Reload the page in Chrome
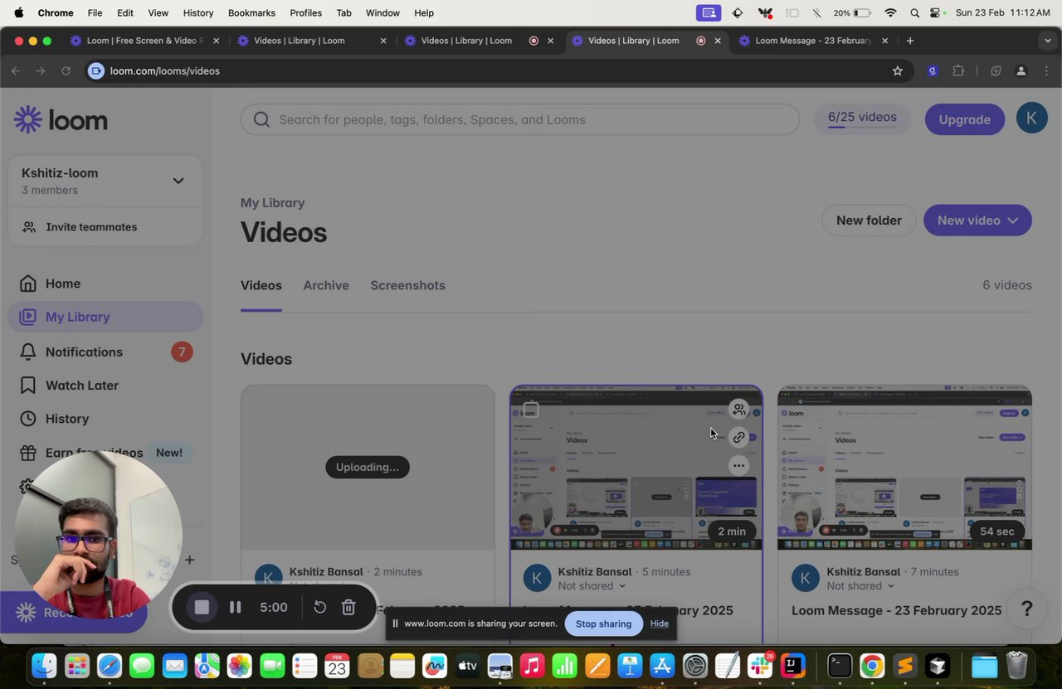Viewport: 1062px width, 689px height. coord(66,71)
